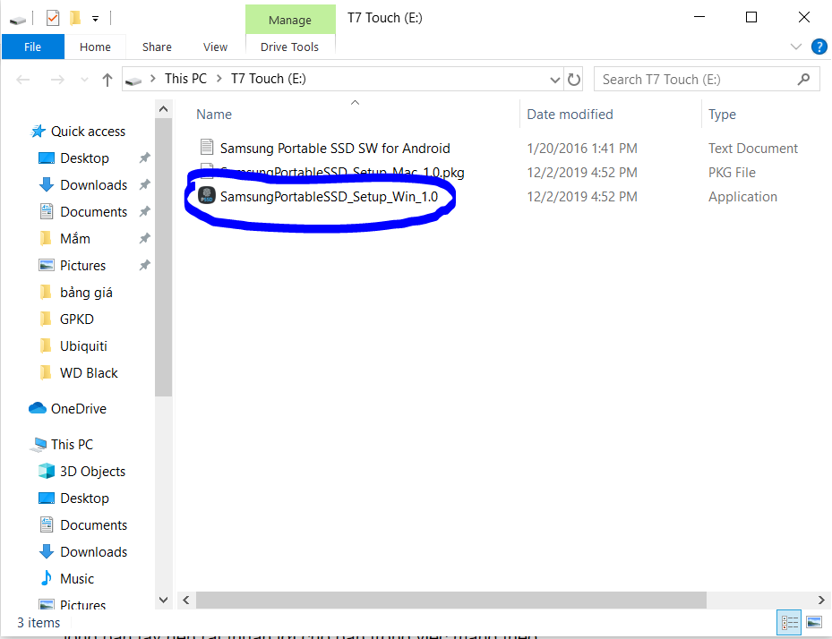Screen dimensions: 832x639
Task: Open pinned Downloads under Quick access
Action: click(x=93, y=184)
